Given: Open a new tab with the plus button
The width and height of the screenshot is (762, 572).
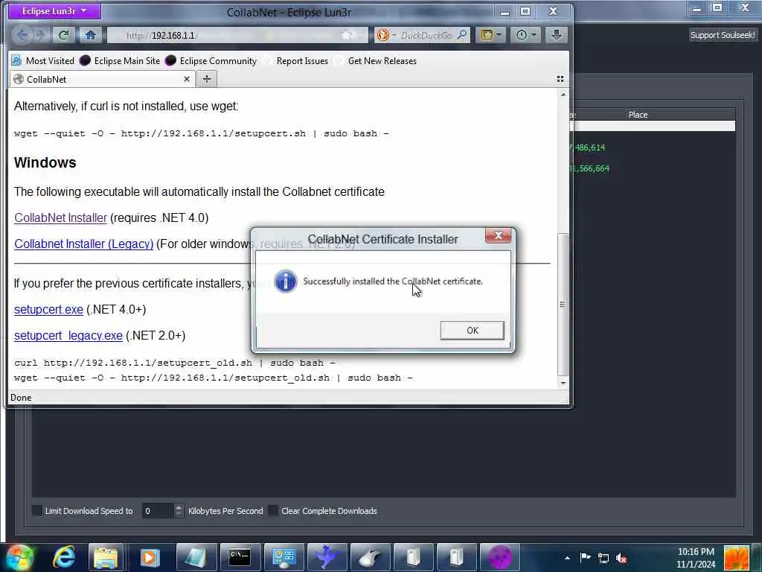Looking at the screenshot, I should pos(207,79).
